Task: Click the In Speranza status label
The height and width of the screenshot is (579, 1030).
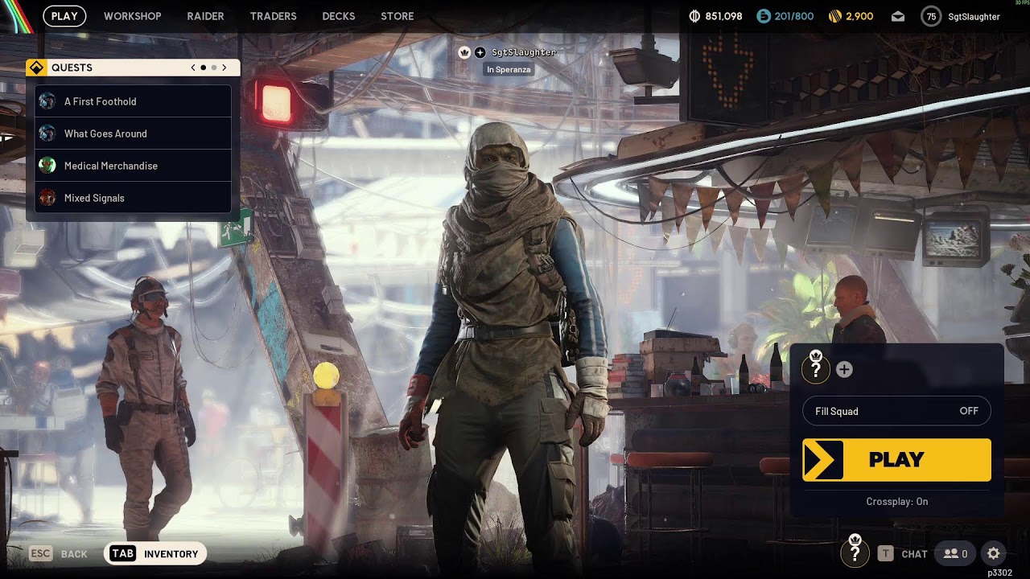Action: (509, 69)
